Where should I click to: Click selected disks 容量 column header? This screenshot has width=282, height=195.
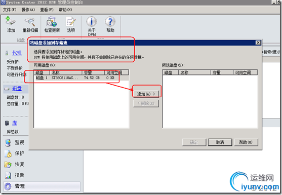click(222, 72)
